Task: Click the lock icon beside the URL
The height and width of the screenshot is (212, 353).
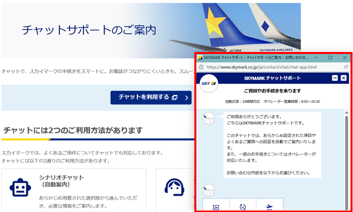Action: point(201,67)
